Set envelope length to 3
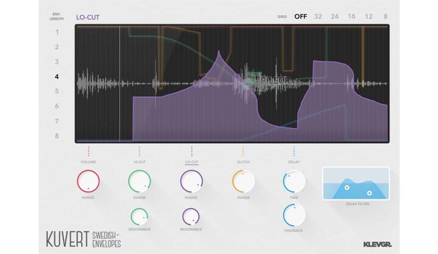The height and width of the screenshot is (254, 438). coord(57,62)
